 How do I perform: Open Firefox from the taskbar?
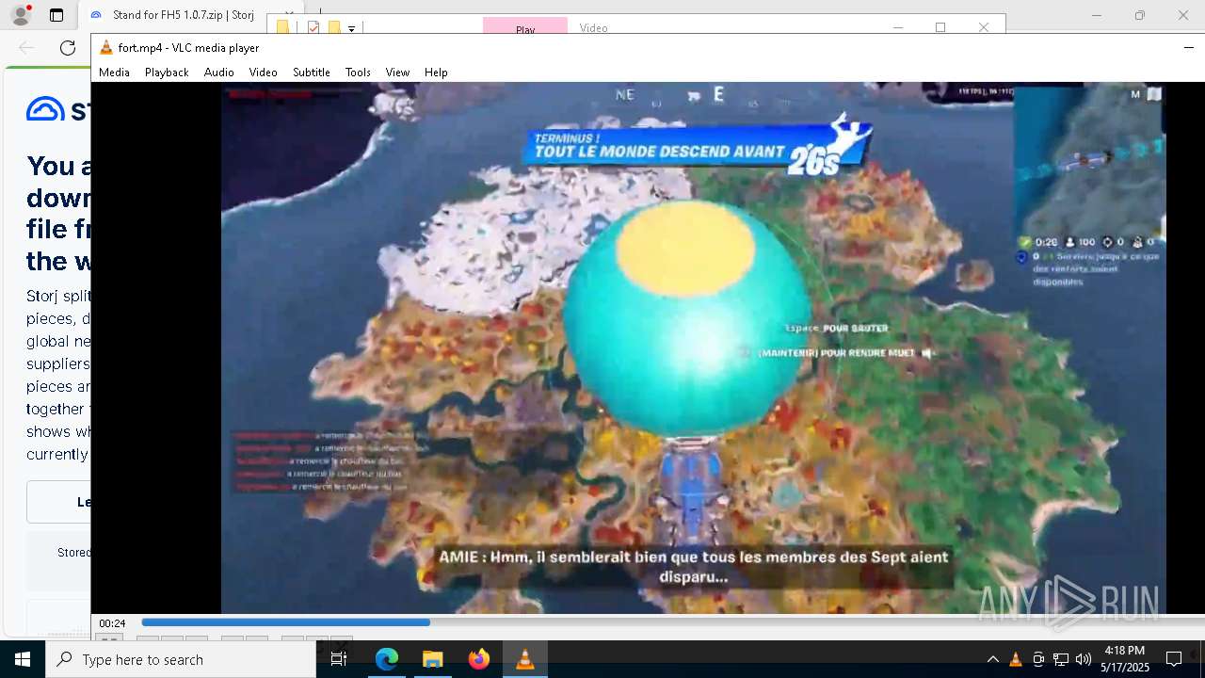479,659
